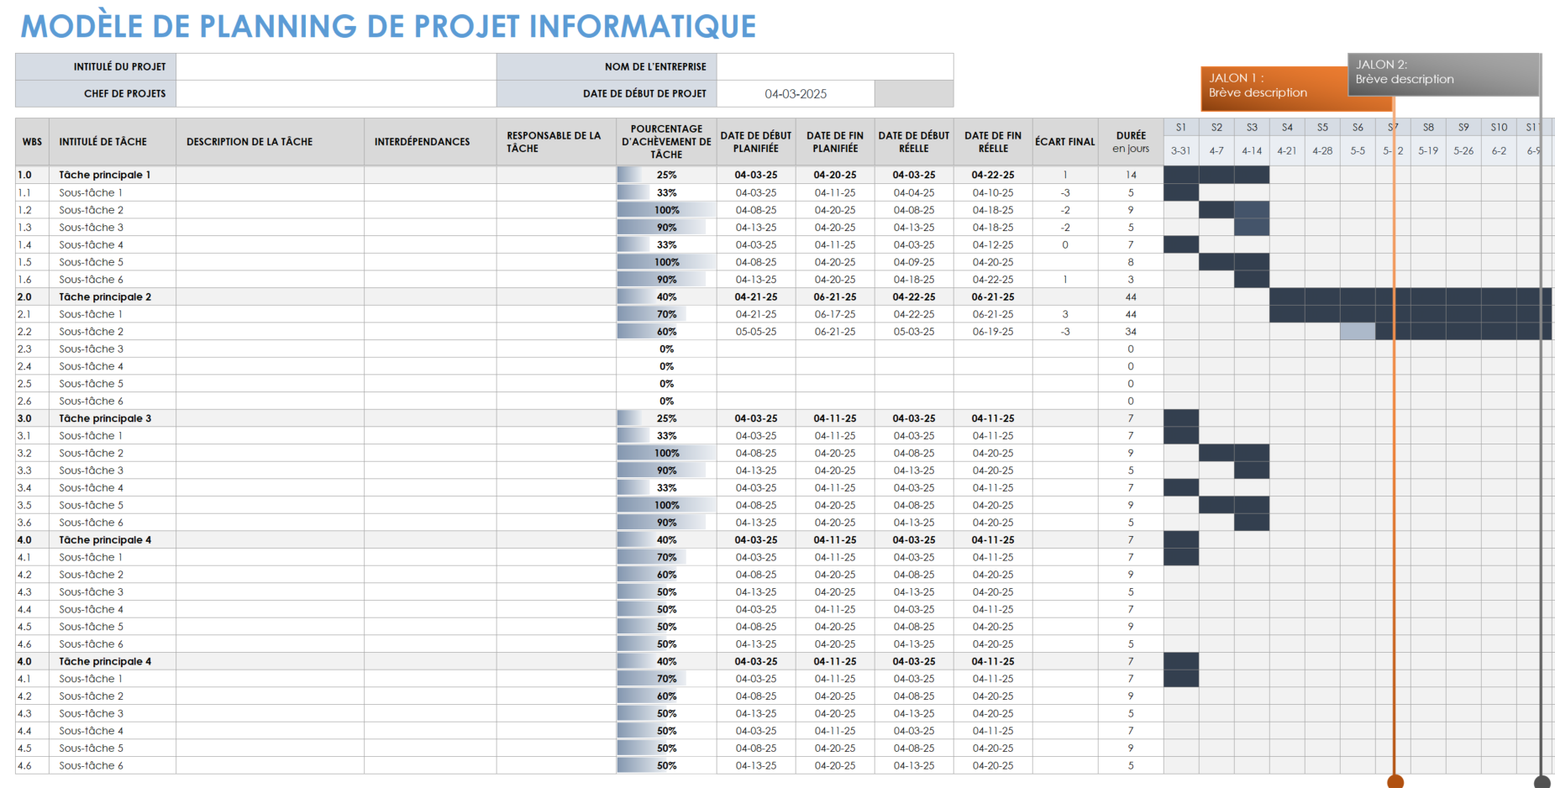Select planned start date 05-05-25 in row 2.2
This screenshot has width=1555, height=788.
click(756, 332)
